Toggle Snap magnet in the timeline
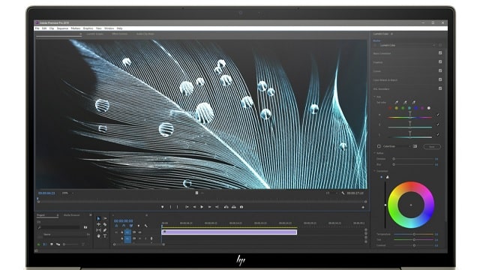This screenshot has width=480, height=270. coord(124,226)
